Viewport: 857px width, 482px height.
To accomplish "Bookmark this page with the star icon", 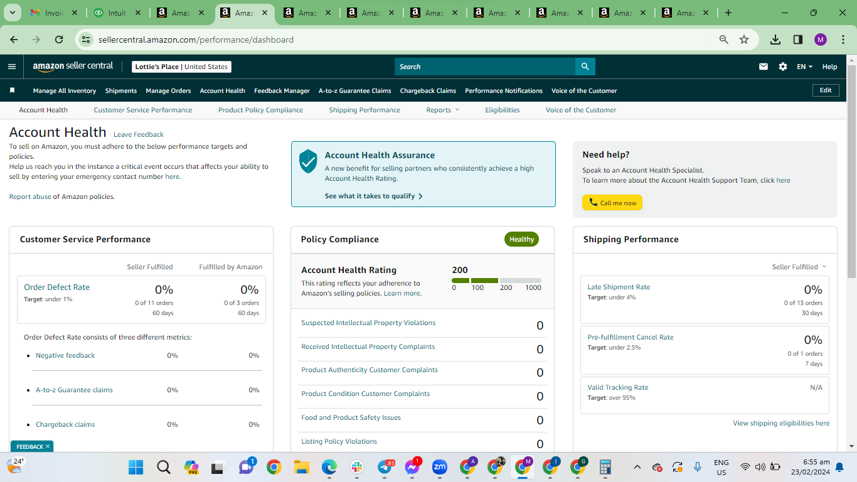I will coord(744,40).
